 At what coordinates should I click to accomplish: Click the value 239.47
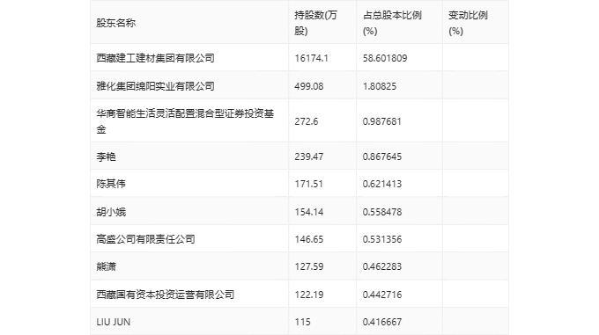click(308, 157)
